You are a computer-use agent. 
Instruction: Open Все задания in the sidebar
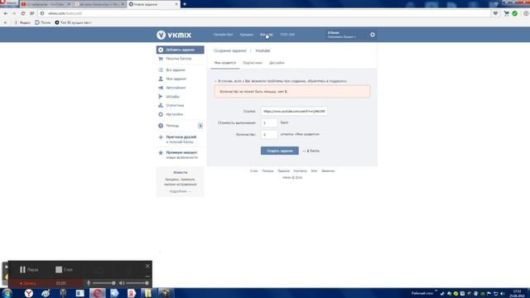pyautogui.click(x=176, y=70)
